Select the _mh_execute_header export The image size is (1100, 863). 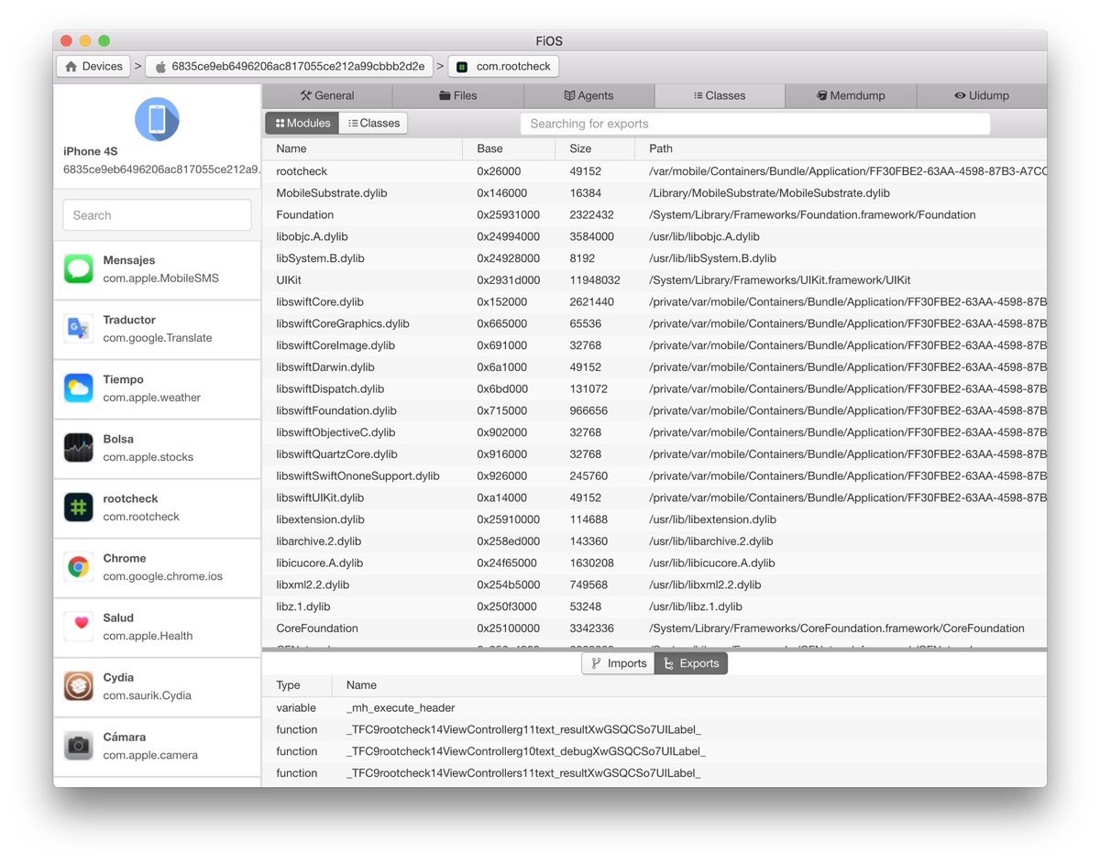[654, 708]
